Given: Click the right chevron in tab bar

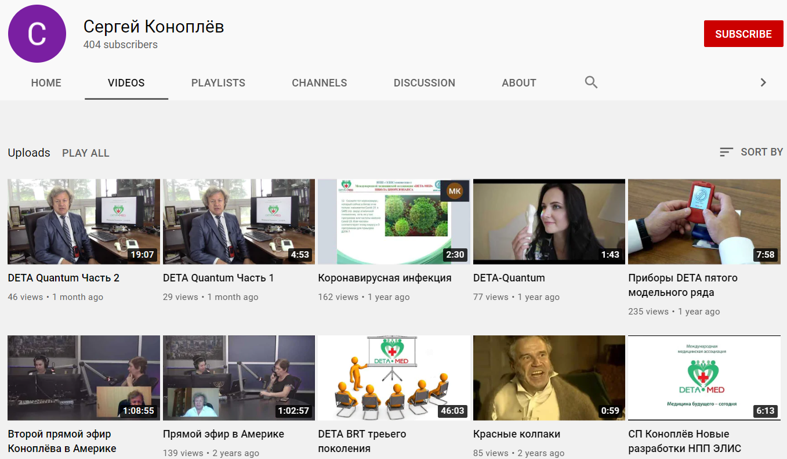Looking at the screenshot, I should pos(763,82).
